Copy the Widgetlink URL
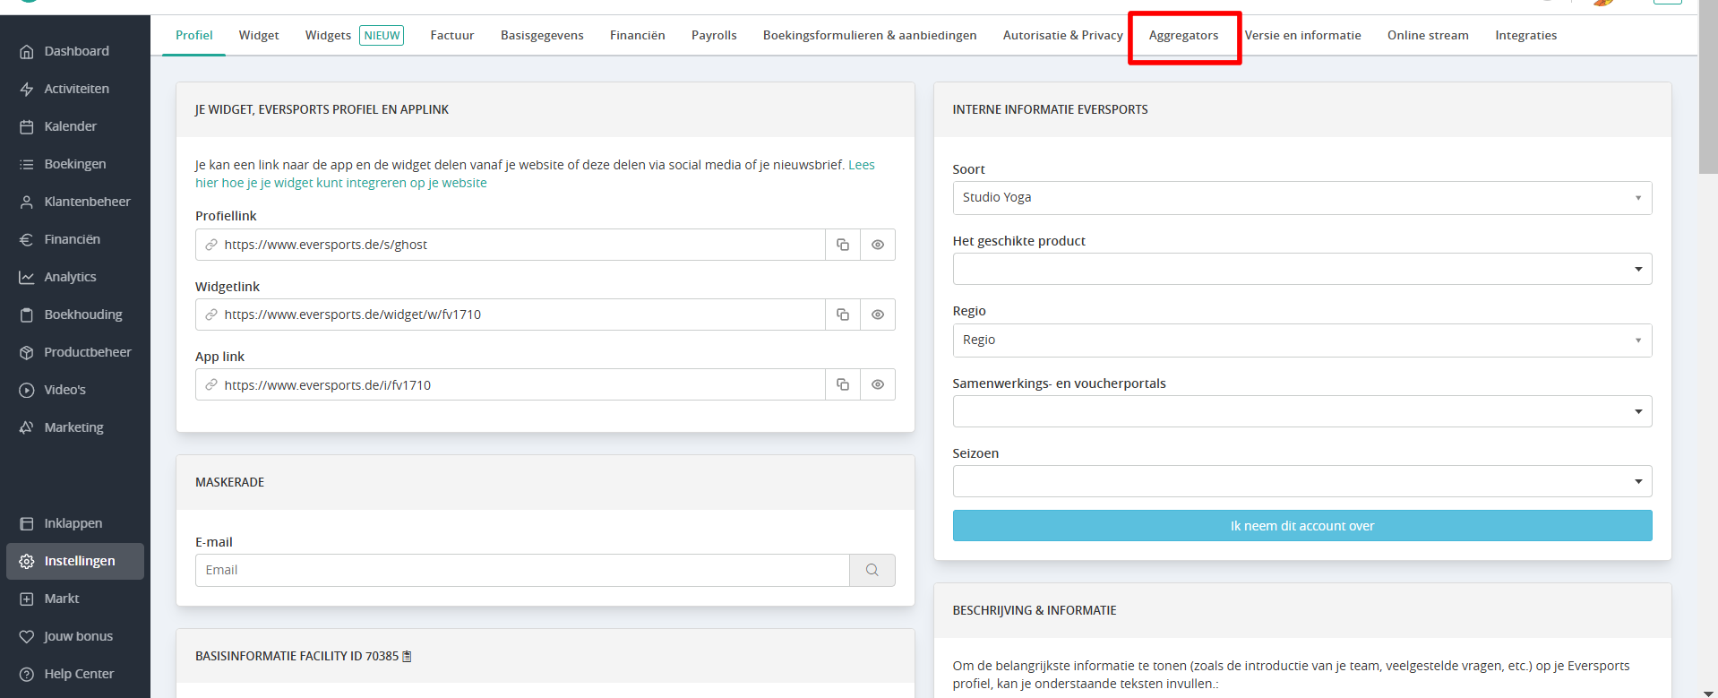1718x698 pixels. tap(843, 315)
